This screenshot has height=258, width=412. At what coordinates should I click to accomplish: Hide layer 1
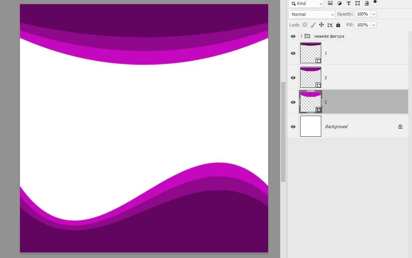pos(293,53)
